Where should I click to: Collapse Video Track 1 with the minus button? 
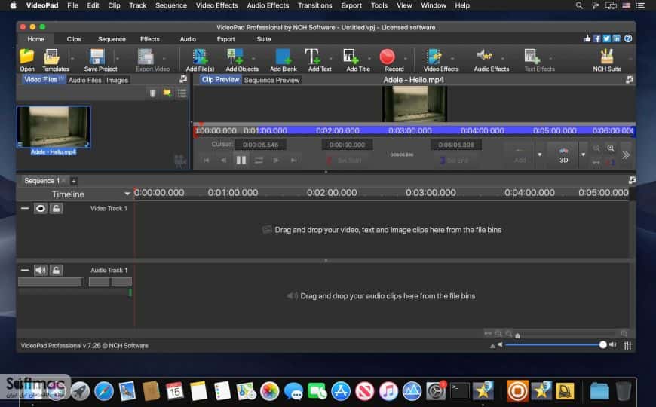point(25,208)
